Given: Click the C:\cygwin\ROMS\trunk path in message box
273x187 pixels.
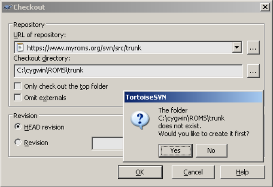Looking at the screenshot, I should (191, 118).
